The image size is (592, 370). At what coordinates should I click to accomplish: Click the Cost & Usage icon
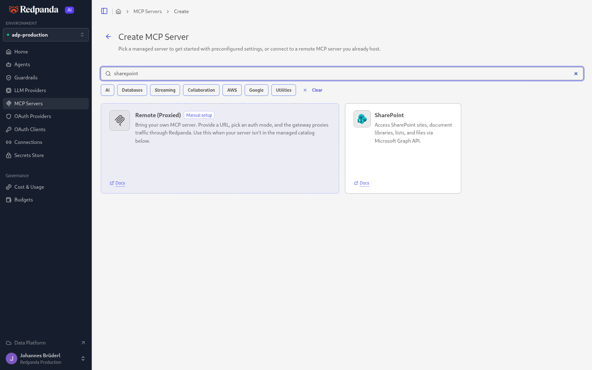tap(9, 187)
